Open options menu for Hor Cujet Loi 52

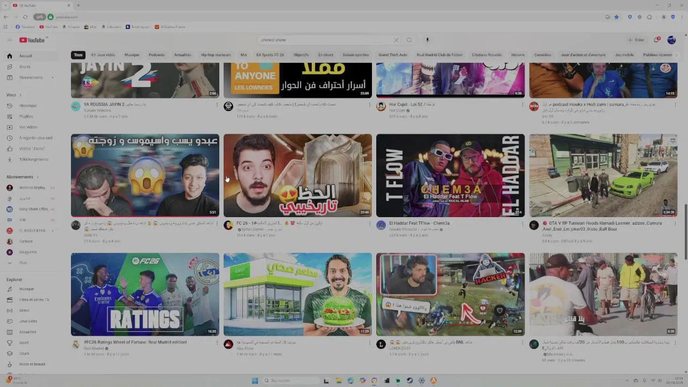coord(522,105)
